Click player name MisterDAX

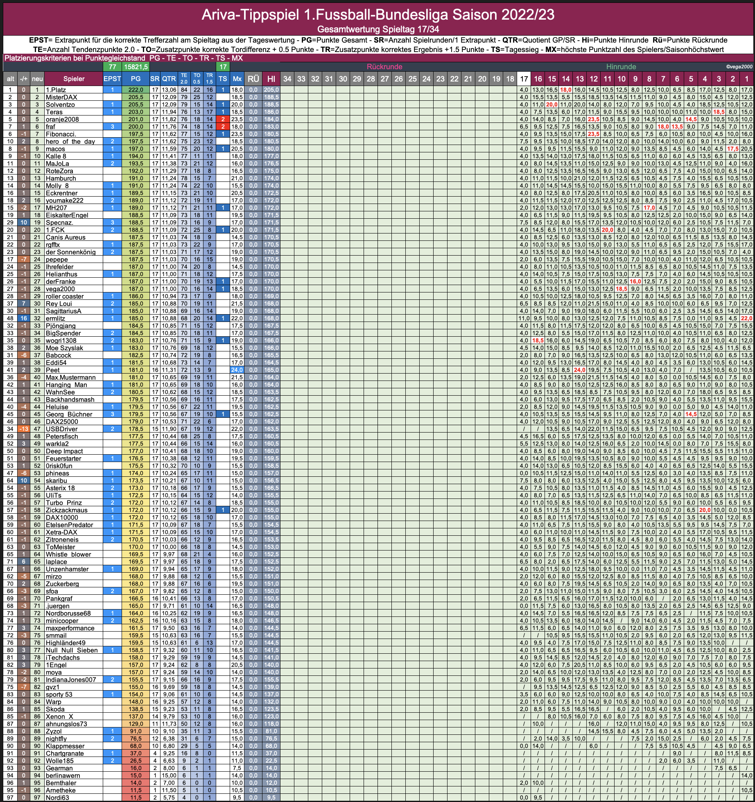pos(61,97)
